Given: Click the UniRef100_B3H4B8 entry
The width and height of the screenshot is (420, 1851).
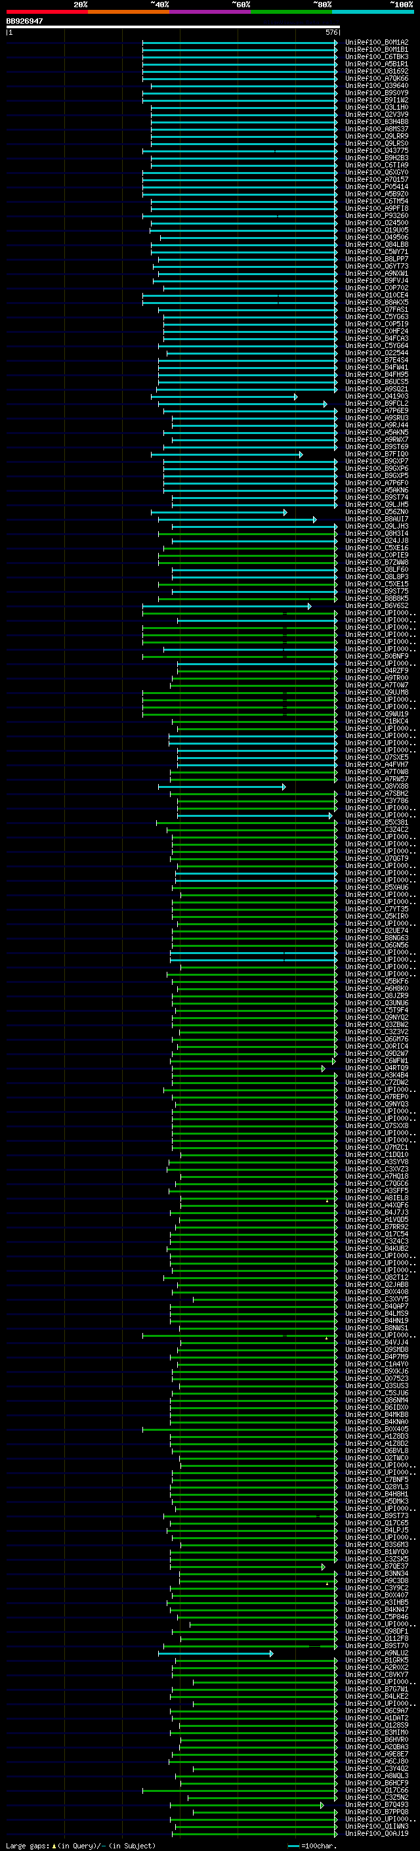Looking at the screenshot, I should (x=377, y=122).
